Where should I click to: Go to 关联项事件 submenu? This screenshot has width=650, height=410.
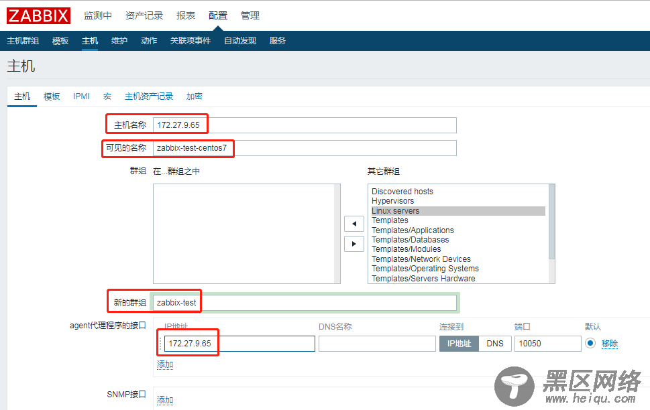click(x=191, y=41)
